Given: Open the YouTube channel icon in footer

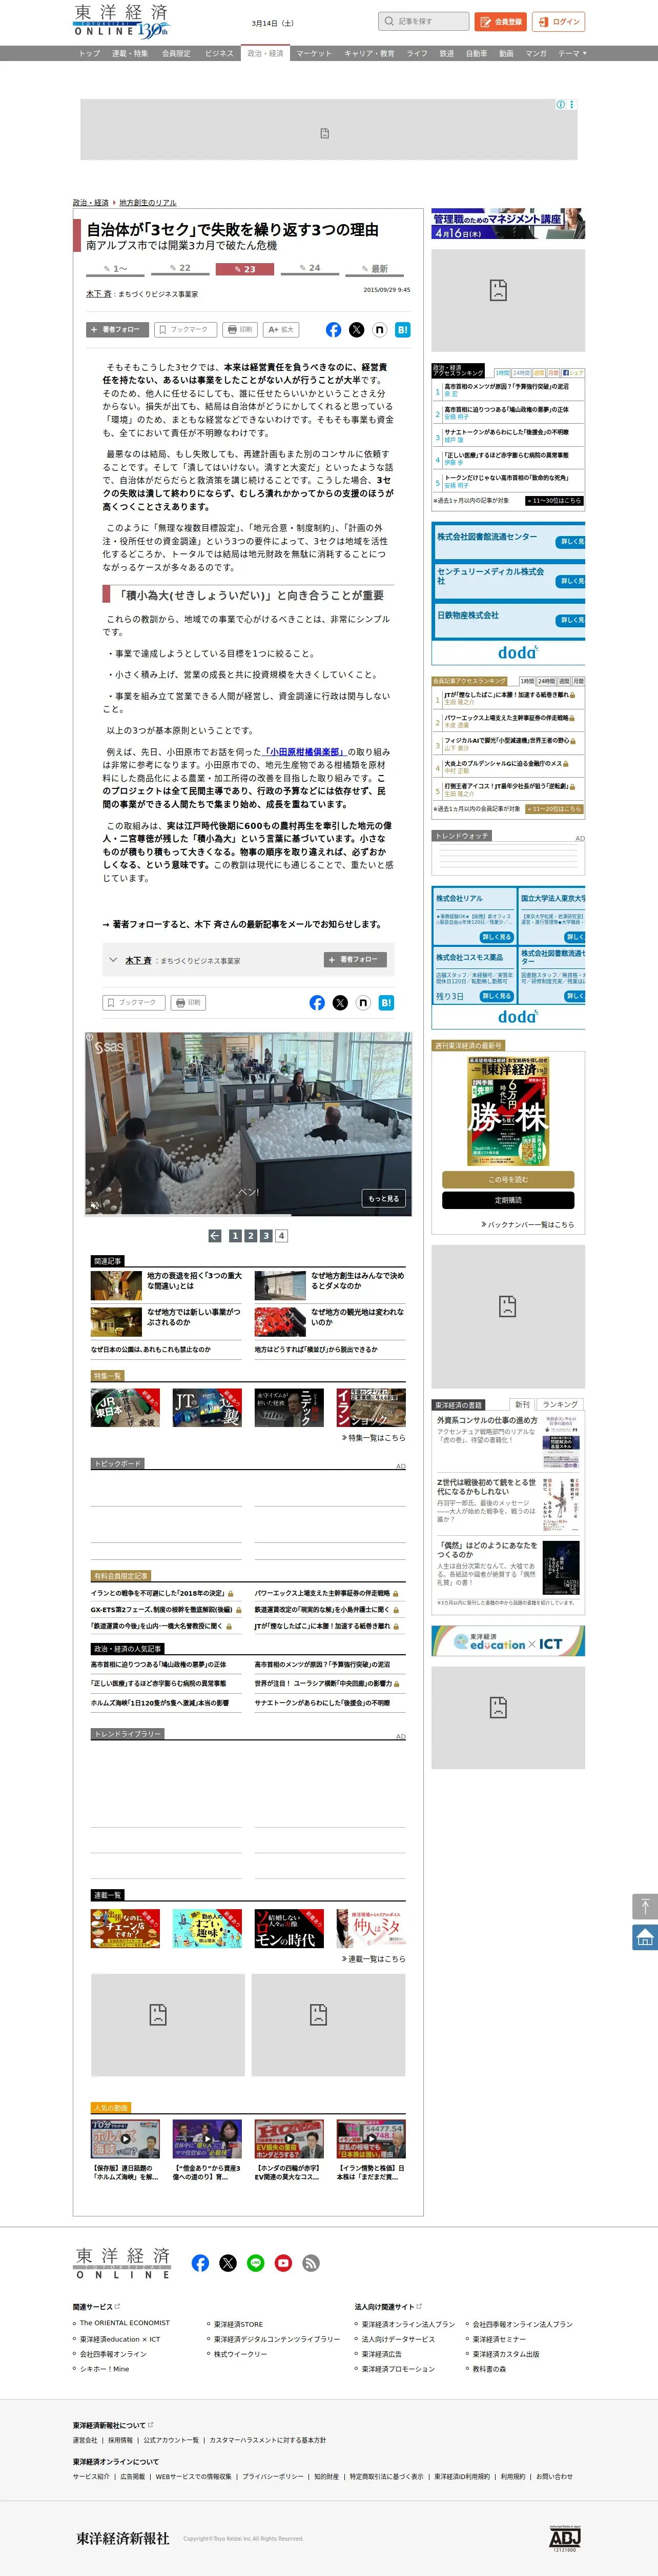Looking at the screenshot, I should 283,2262.
